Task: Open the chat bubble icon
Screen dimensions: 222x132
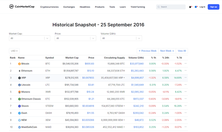Action: coord(196,7)
